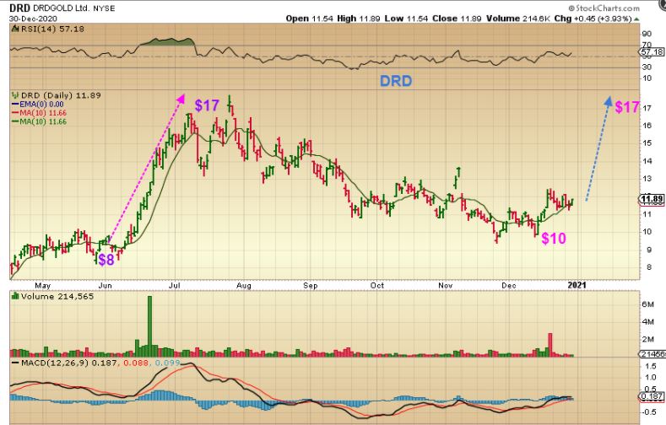
Task: Click the 90 level on RSI axis
Action: tap(647, 34)
